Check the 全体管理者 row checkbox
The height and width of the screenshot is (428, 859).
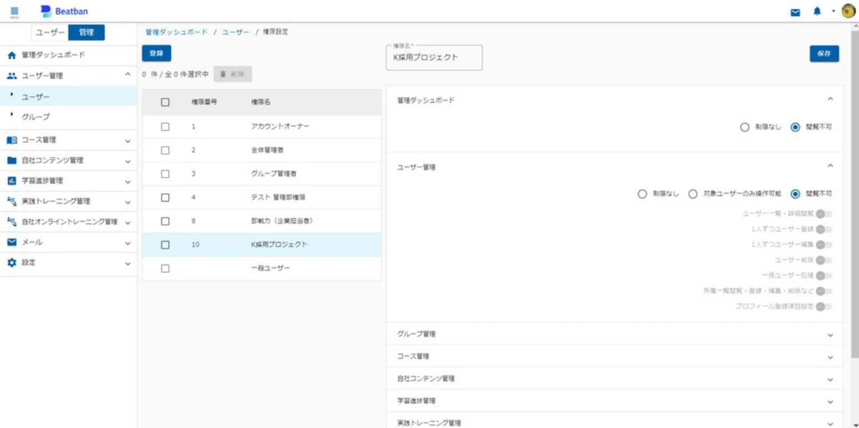coord(165,150)
